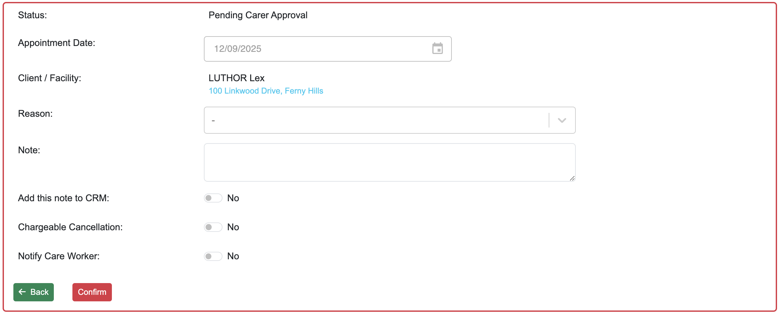This screenshot has height=317, width=779.
Task: Click the Confirm button
Action: [92, 292]
